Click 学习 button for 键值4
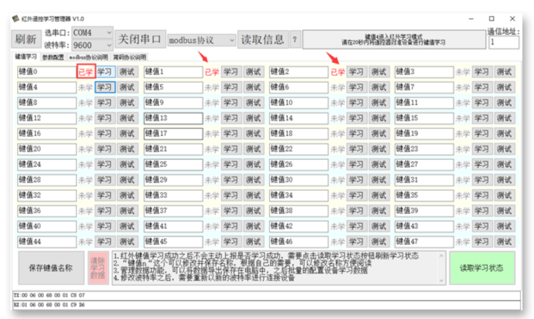 point(105,87)
